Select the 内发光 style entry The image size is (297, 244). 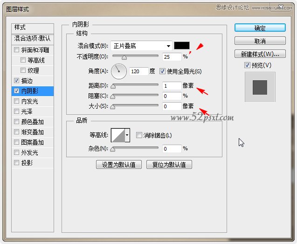29,101
